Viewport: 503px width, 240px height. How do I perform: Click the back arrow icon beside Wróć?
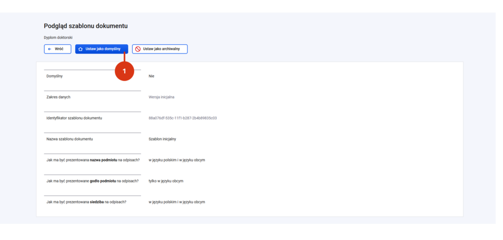pyautogui.click(x=50, y=49)
